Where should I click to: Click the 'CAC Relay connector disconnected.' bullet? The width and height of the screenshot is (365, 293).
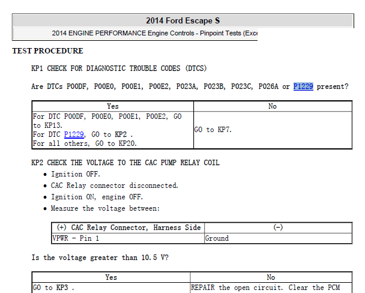coord(115,186)
